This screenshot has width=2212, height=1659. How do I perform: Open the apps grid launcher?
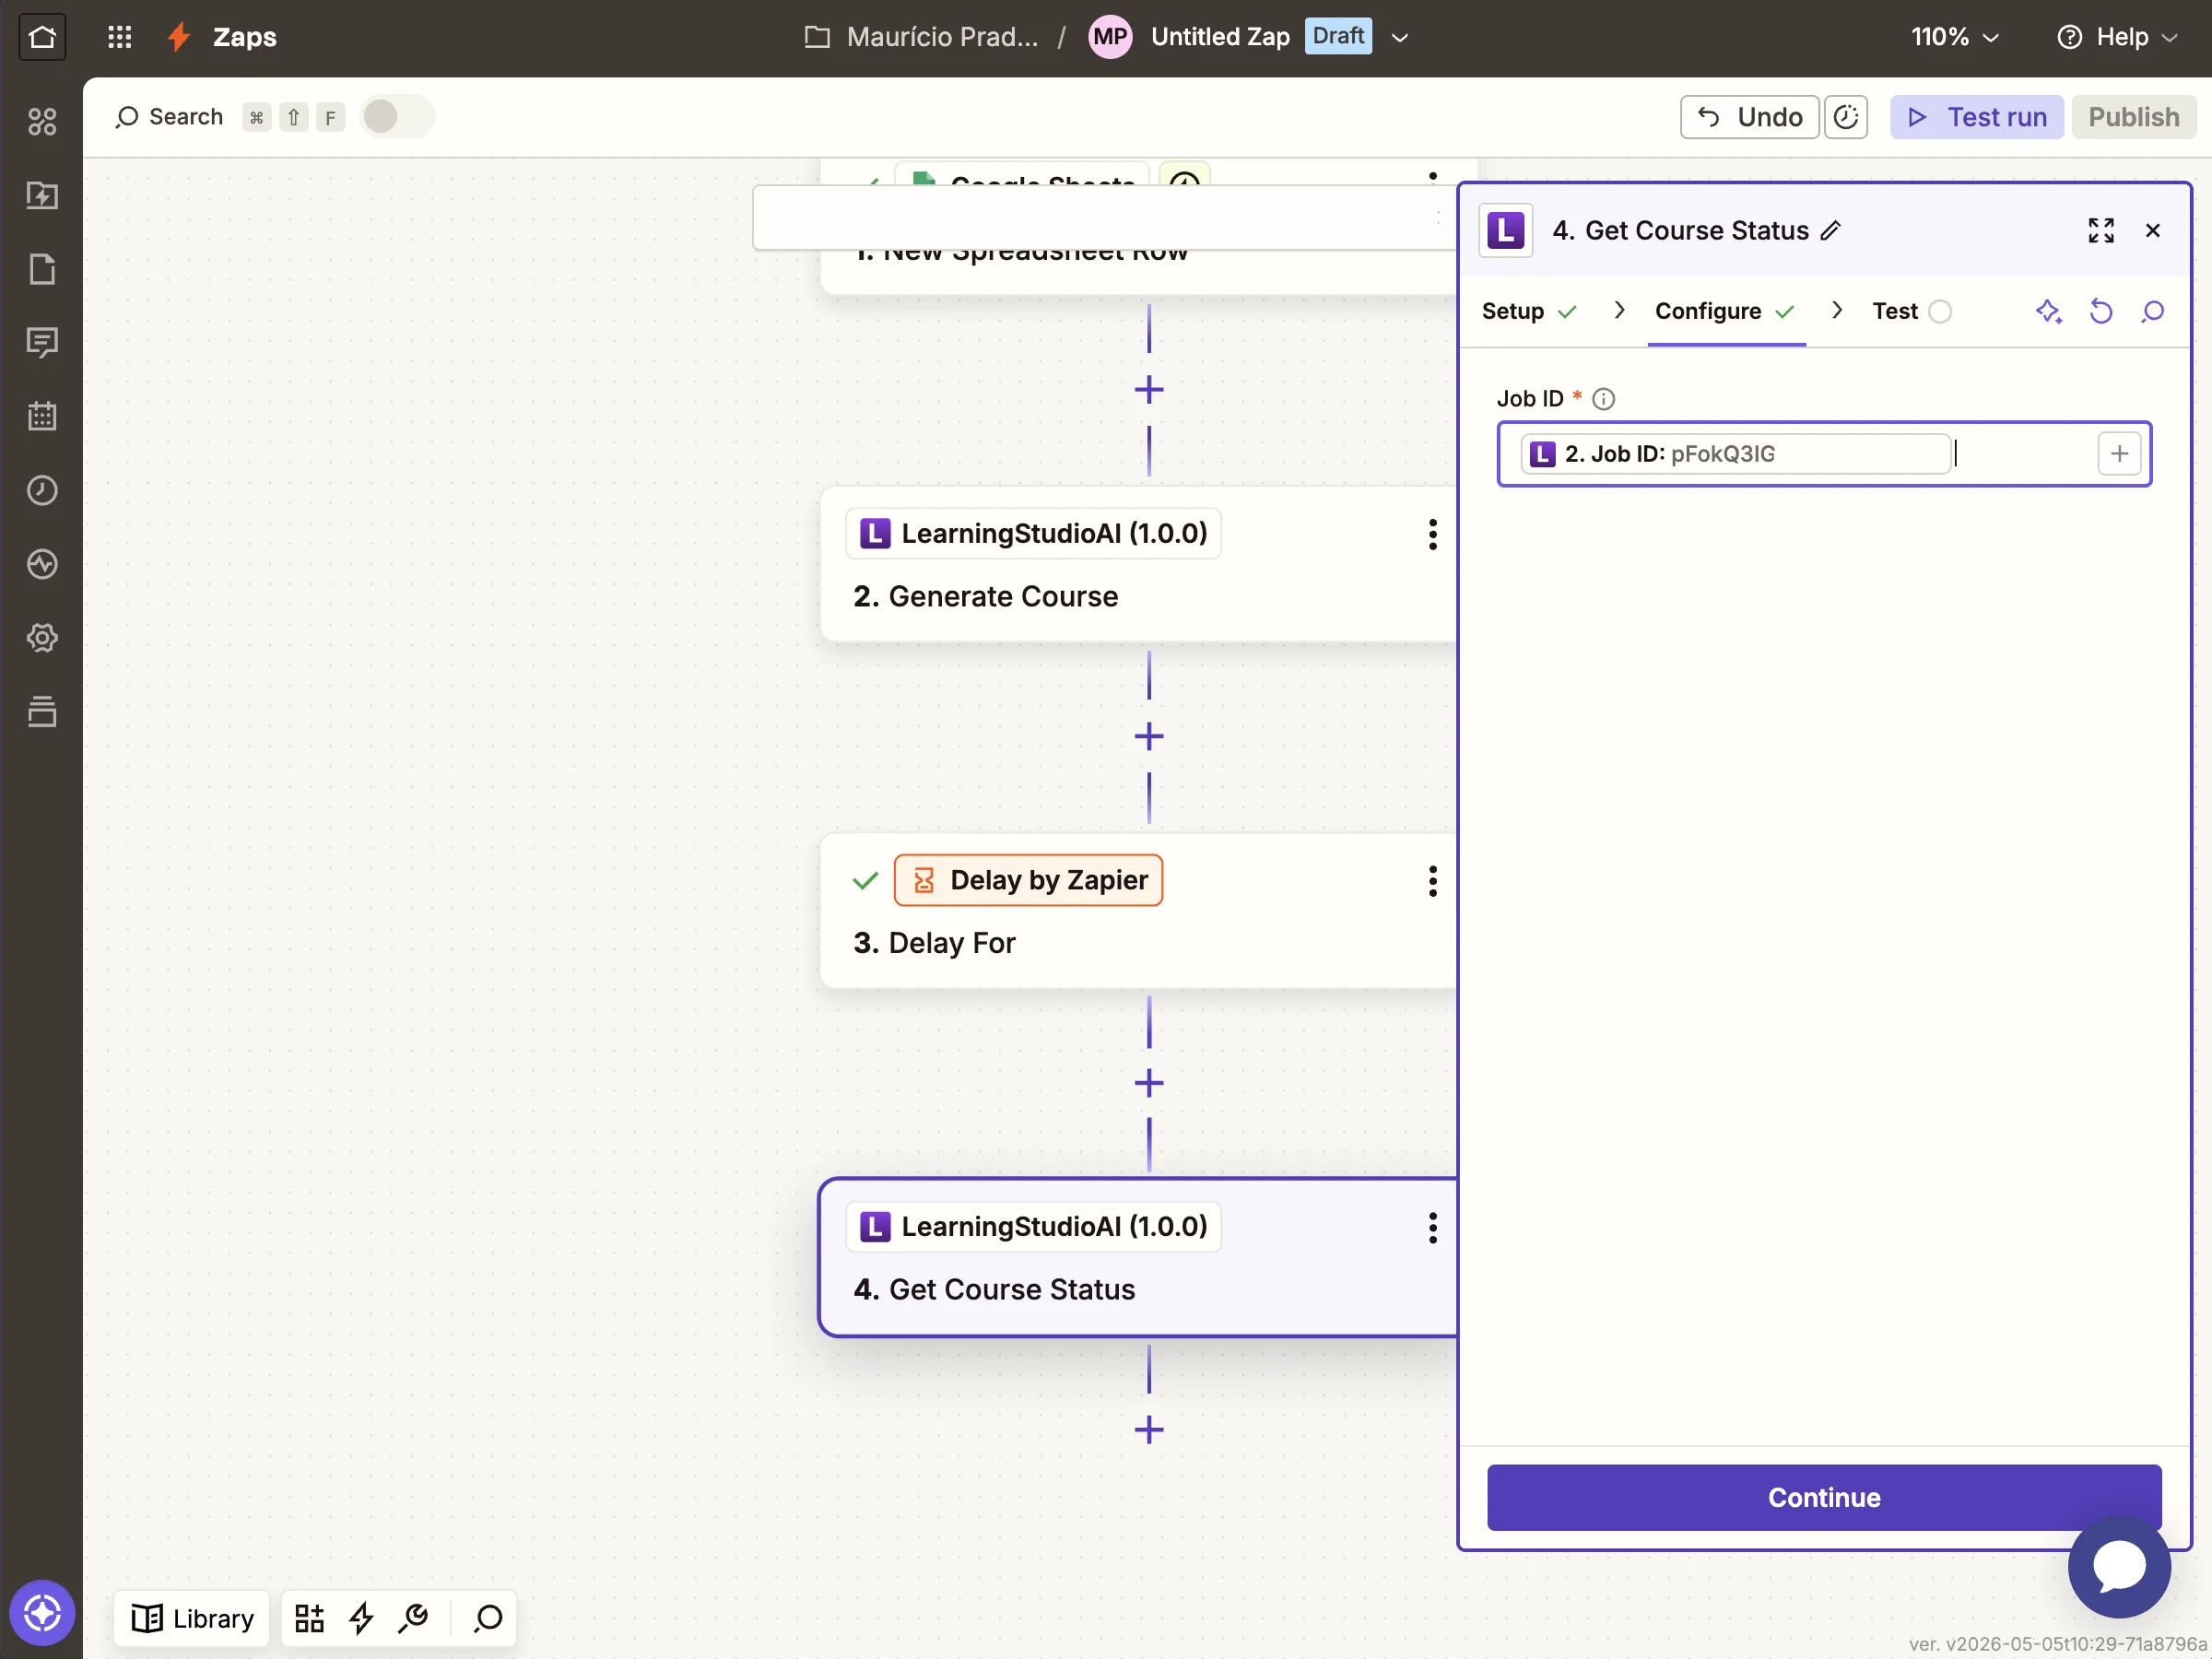(120, 37)
